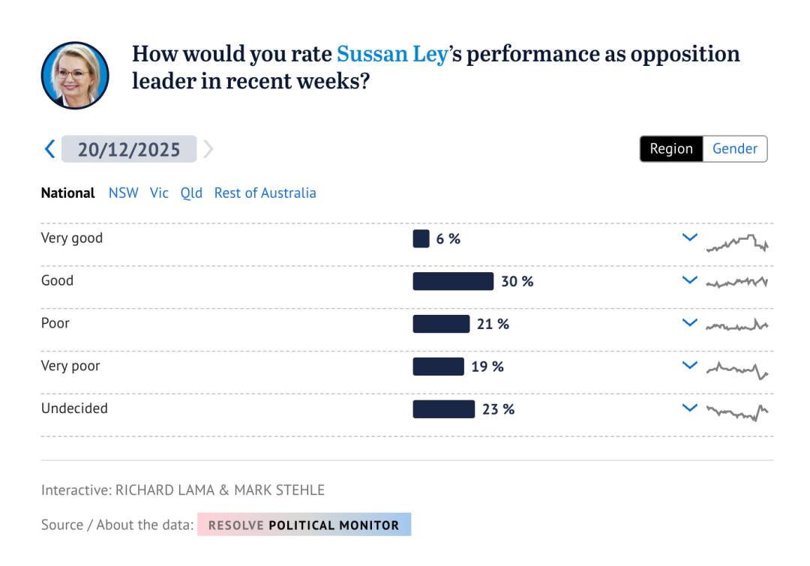Click the Good trend sparkline
This screenshot has width=810, height=566.
click(x=736, y=283)
